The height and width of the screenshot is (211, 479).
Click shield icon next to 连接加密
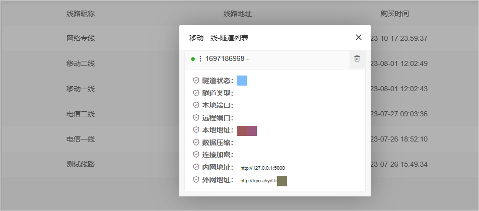(196, 155)
